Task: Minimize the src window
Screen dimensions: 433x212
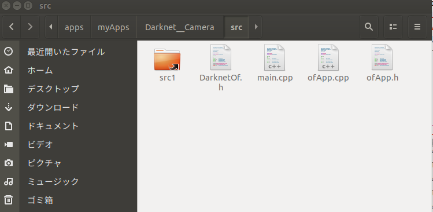Action: [x=17, y=6]
